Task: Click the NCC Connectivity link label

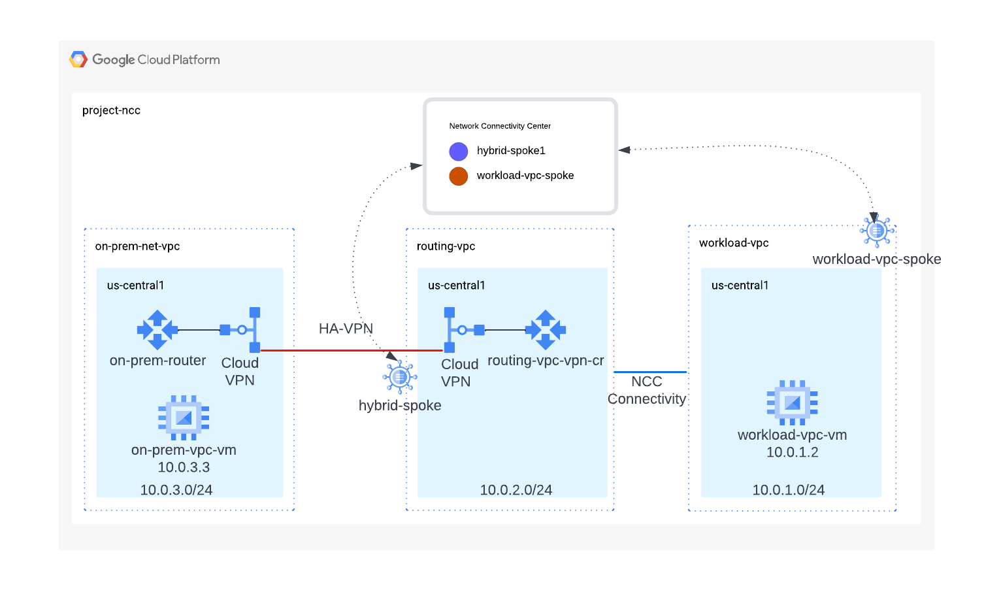Action: point(647,390)
